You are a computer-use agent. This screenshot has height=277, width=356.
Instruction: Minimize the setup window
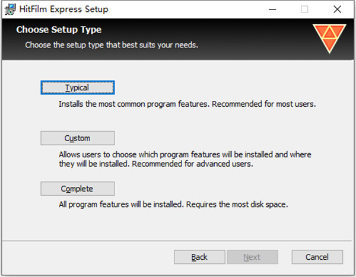(272, 9)
